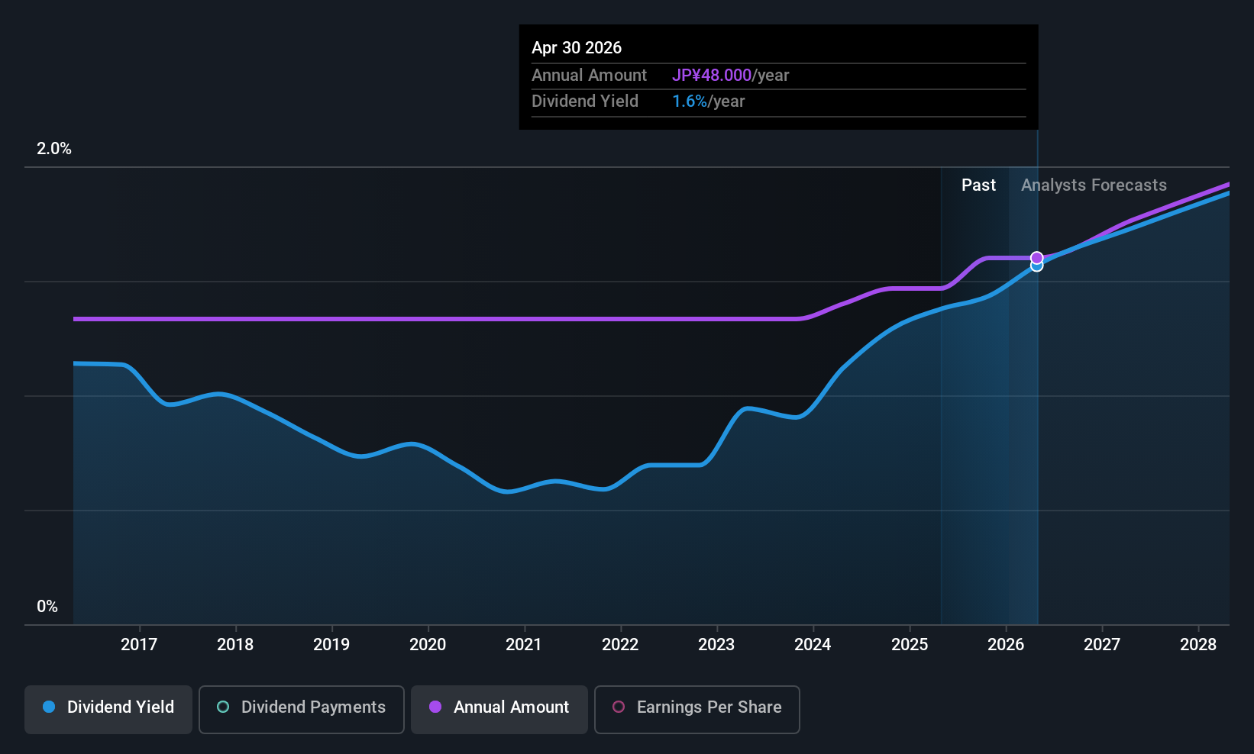Click the 2023 x-axis label
The image size is (1254, 754).
716,644
